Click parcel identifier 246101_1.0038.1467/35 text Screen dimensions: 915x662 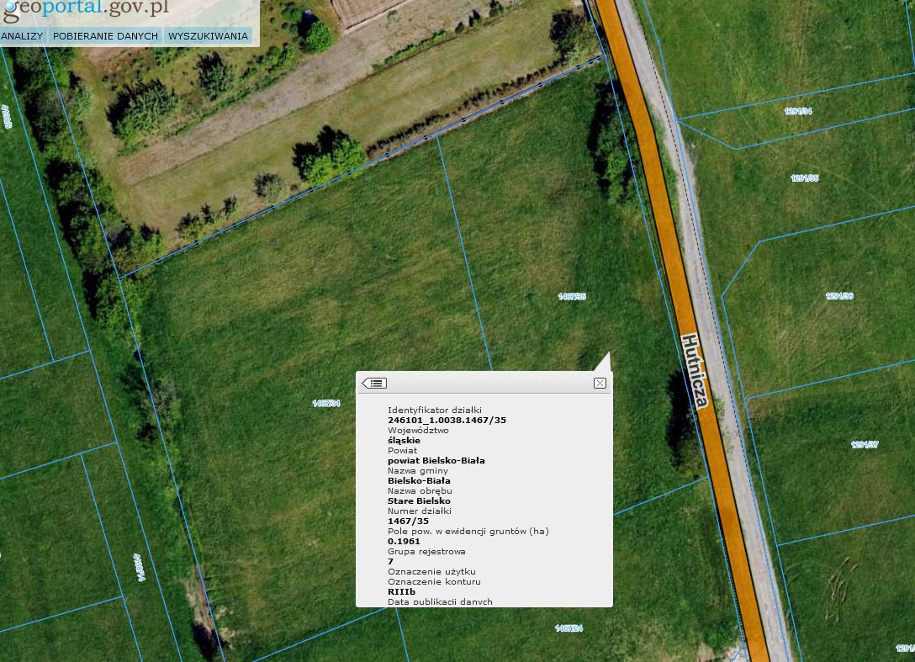click(447, 421)
